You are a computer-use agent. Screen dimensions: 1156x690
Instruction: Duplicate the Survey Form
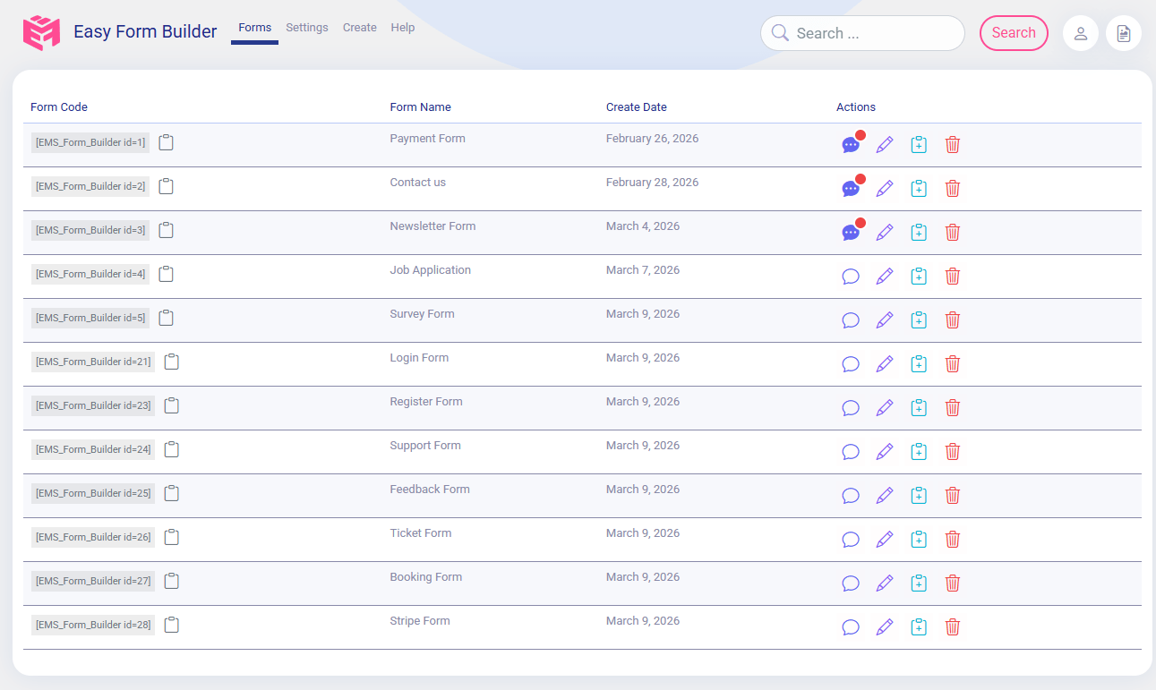pos(919,319)
